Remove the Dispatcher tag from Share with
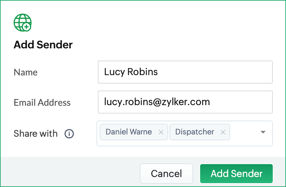The width and height of the screenshot is (286, 187). (223, 132)
